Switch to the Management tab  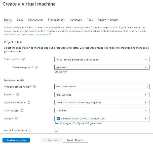pos(56,20)
